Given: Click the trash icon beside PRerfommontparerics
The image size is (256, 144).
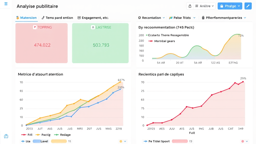Looking at the screenshot, I should pos(203,18).
